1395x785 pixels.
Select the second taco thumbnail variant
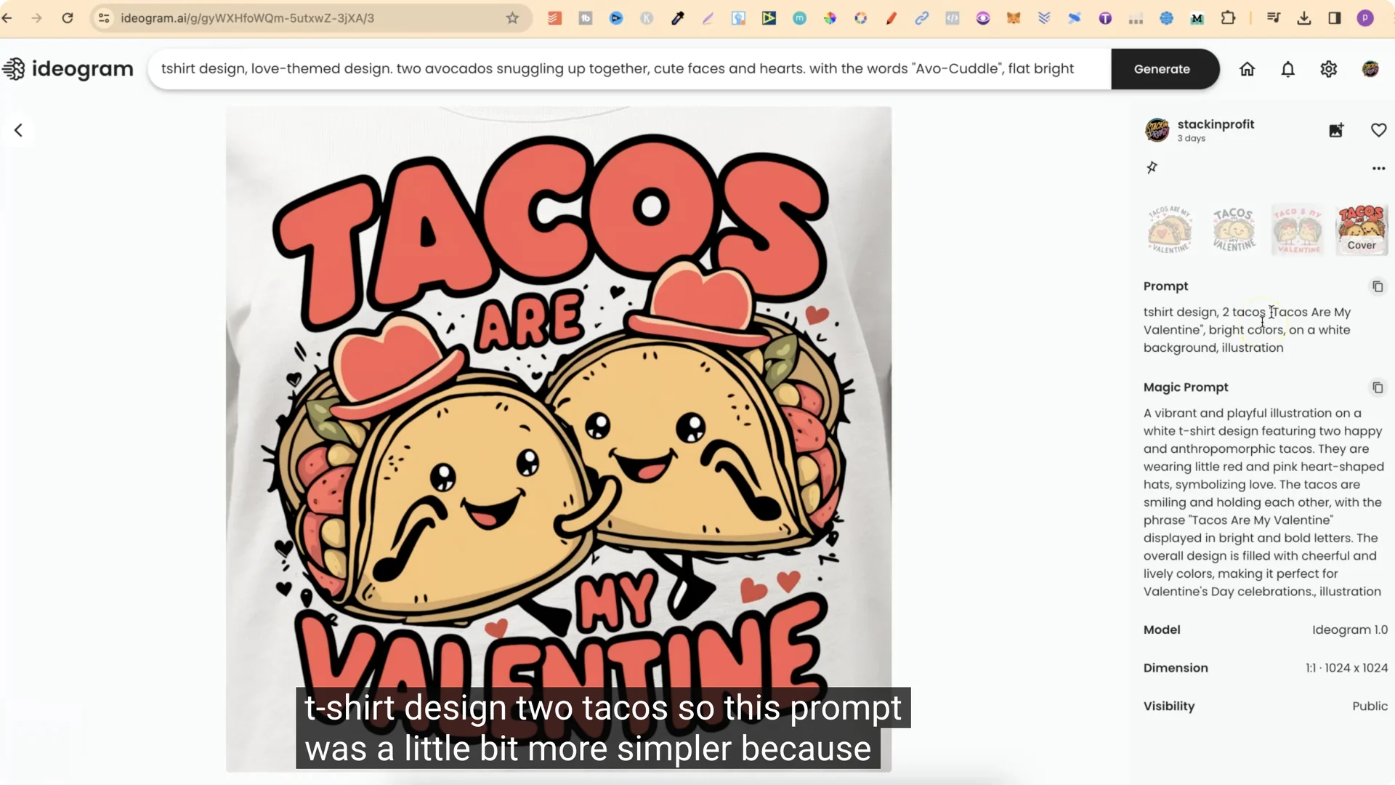coord(1234,229)
